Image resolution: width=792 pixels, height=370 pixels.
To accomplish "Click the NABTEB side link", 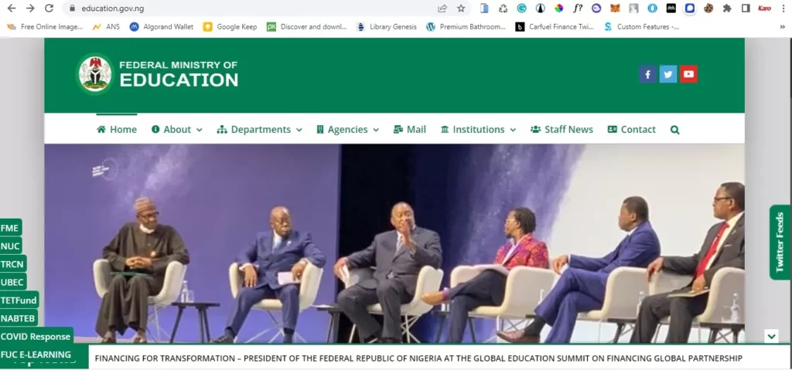I will point(19,318).
